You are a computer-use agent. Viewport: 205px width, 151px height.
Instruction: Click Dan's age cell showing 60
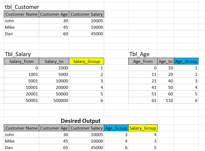[x=54, y=34]
